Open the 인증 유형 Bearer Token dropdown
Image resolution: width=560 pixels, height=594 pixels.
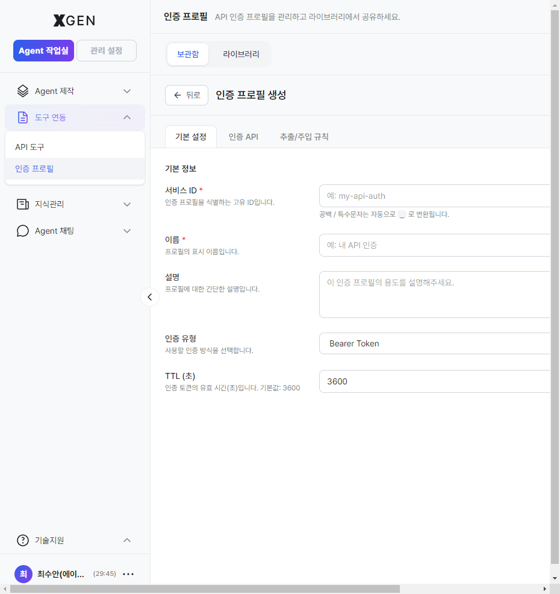(434, 343)
